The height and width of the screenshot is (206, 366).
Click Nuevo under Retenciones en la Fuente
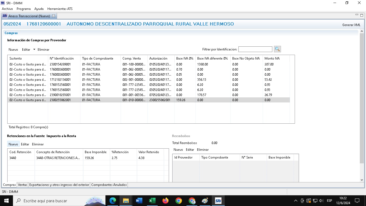tap(13, 144)
